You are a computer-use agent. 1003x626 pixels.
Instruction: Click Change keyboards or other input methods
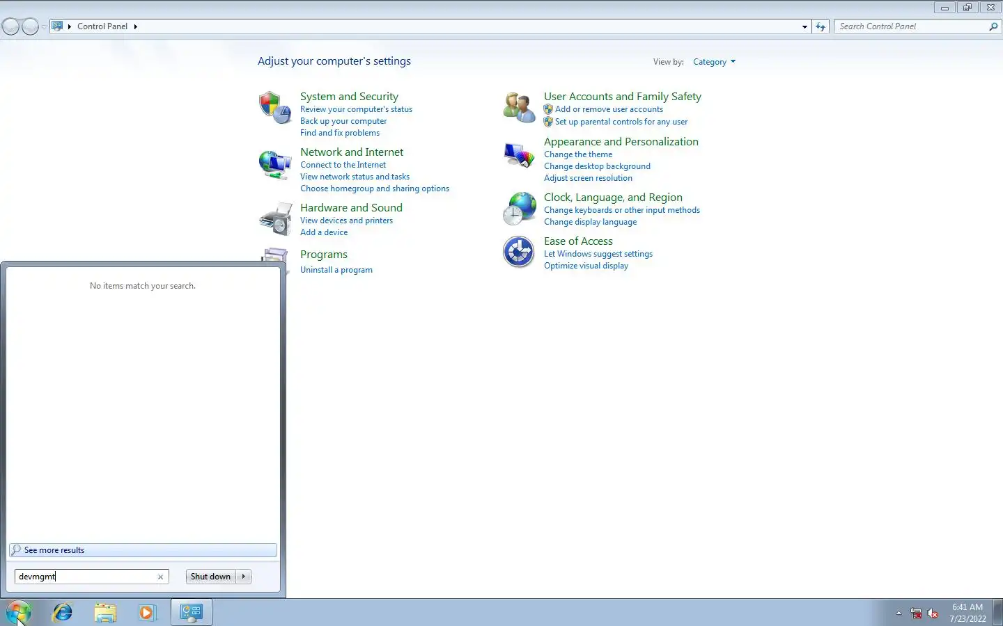pos(622,210)
